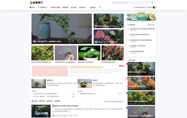Click the 统计 statistics icon
The width and height of the screenshot is (187, 118).
(142, 7)
